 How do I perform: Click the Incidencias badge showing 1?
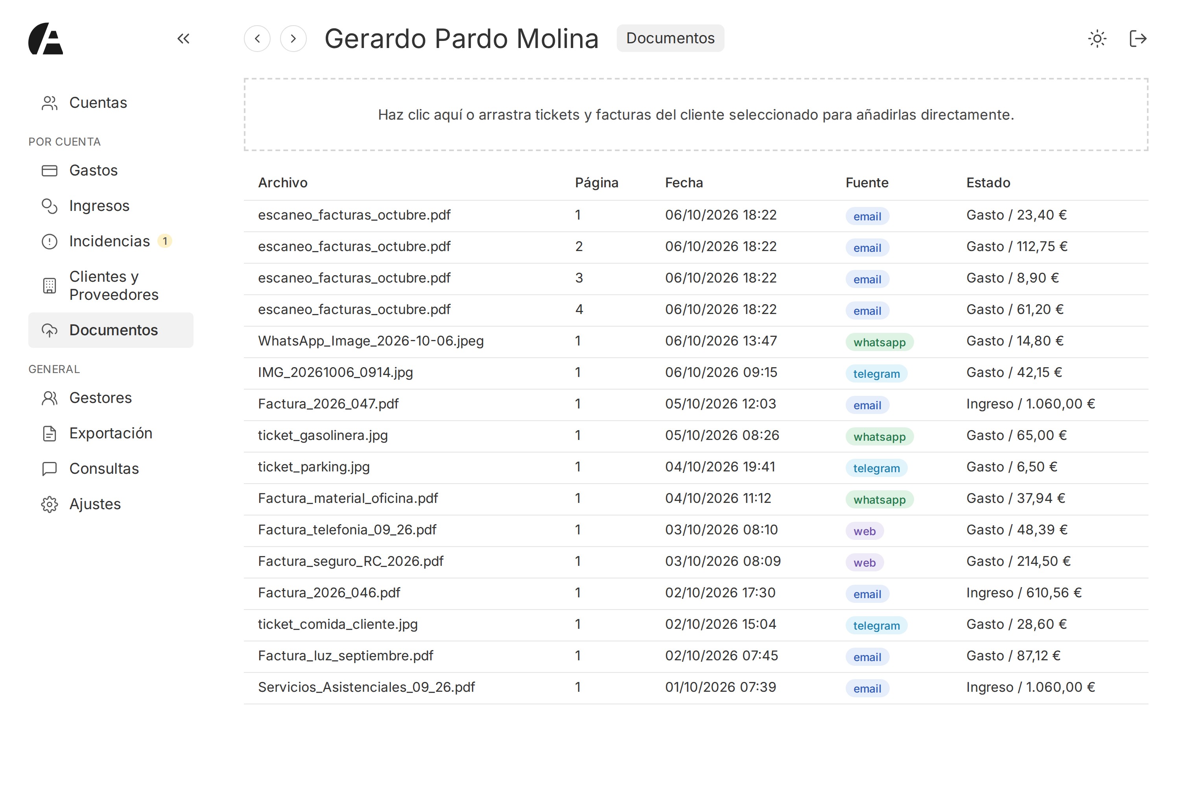click(x=165, y=242)
